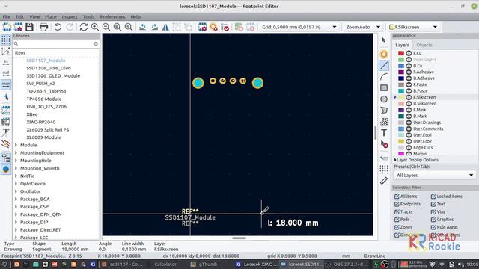
Task: Select the Draw polygon tool
Action: click(x=384, y=111)
